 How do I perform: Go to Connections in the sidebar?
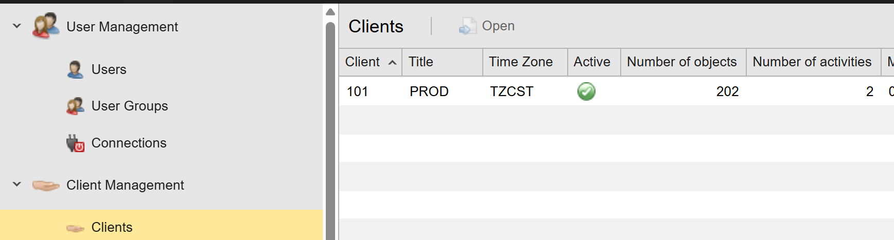129,143
